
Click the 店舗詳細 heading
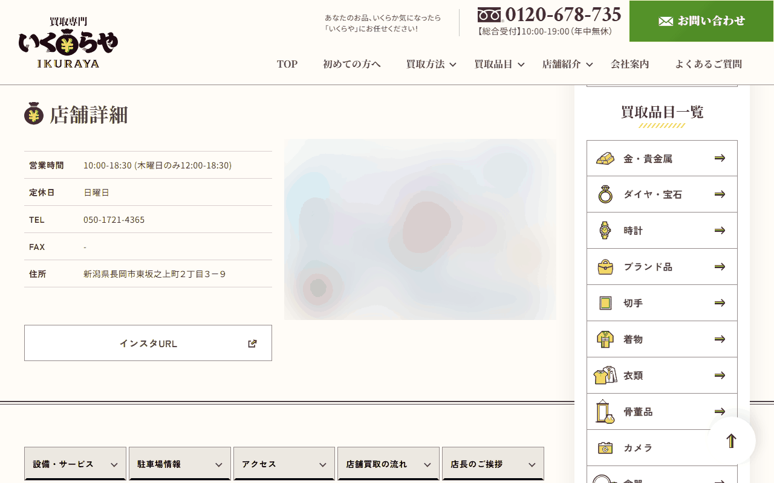89,114
